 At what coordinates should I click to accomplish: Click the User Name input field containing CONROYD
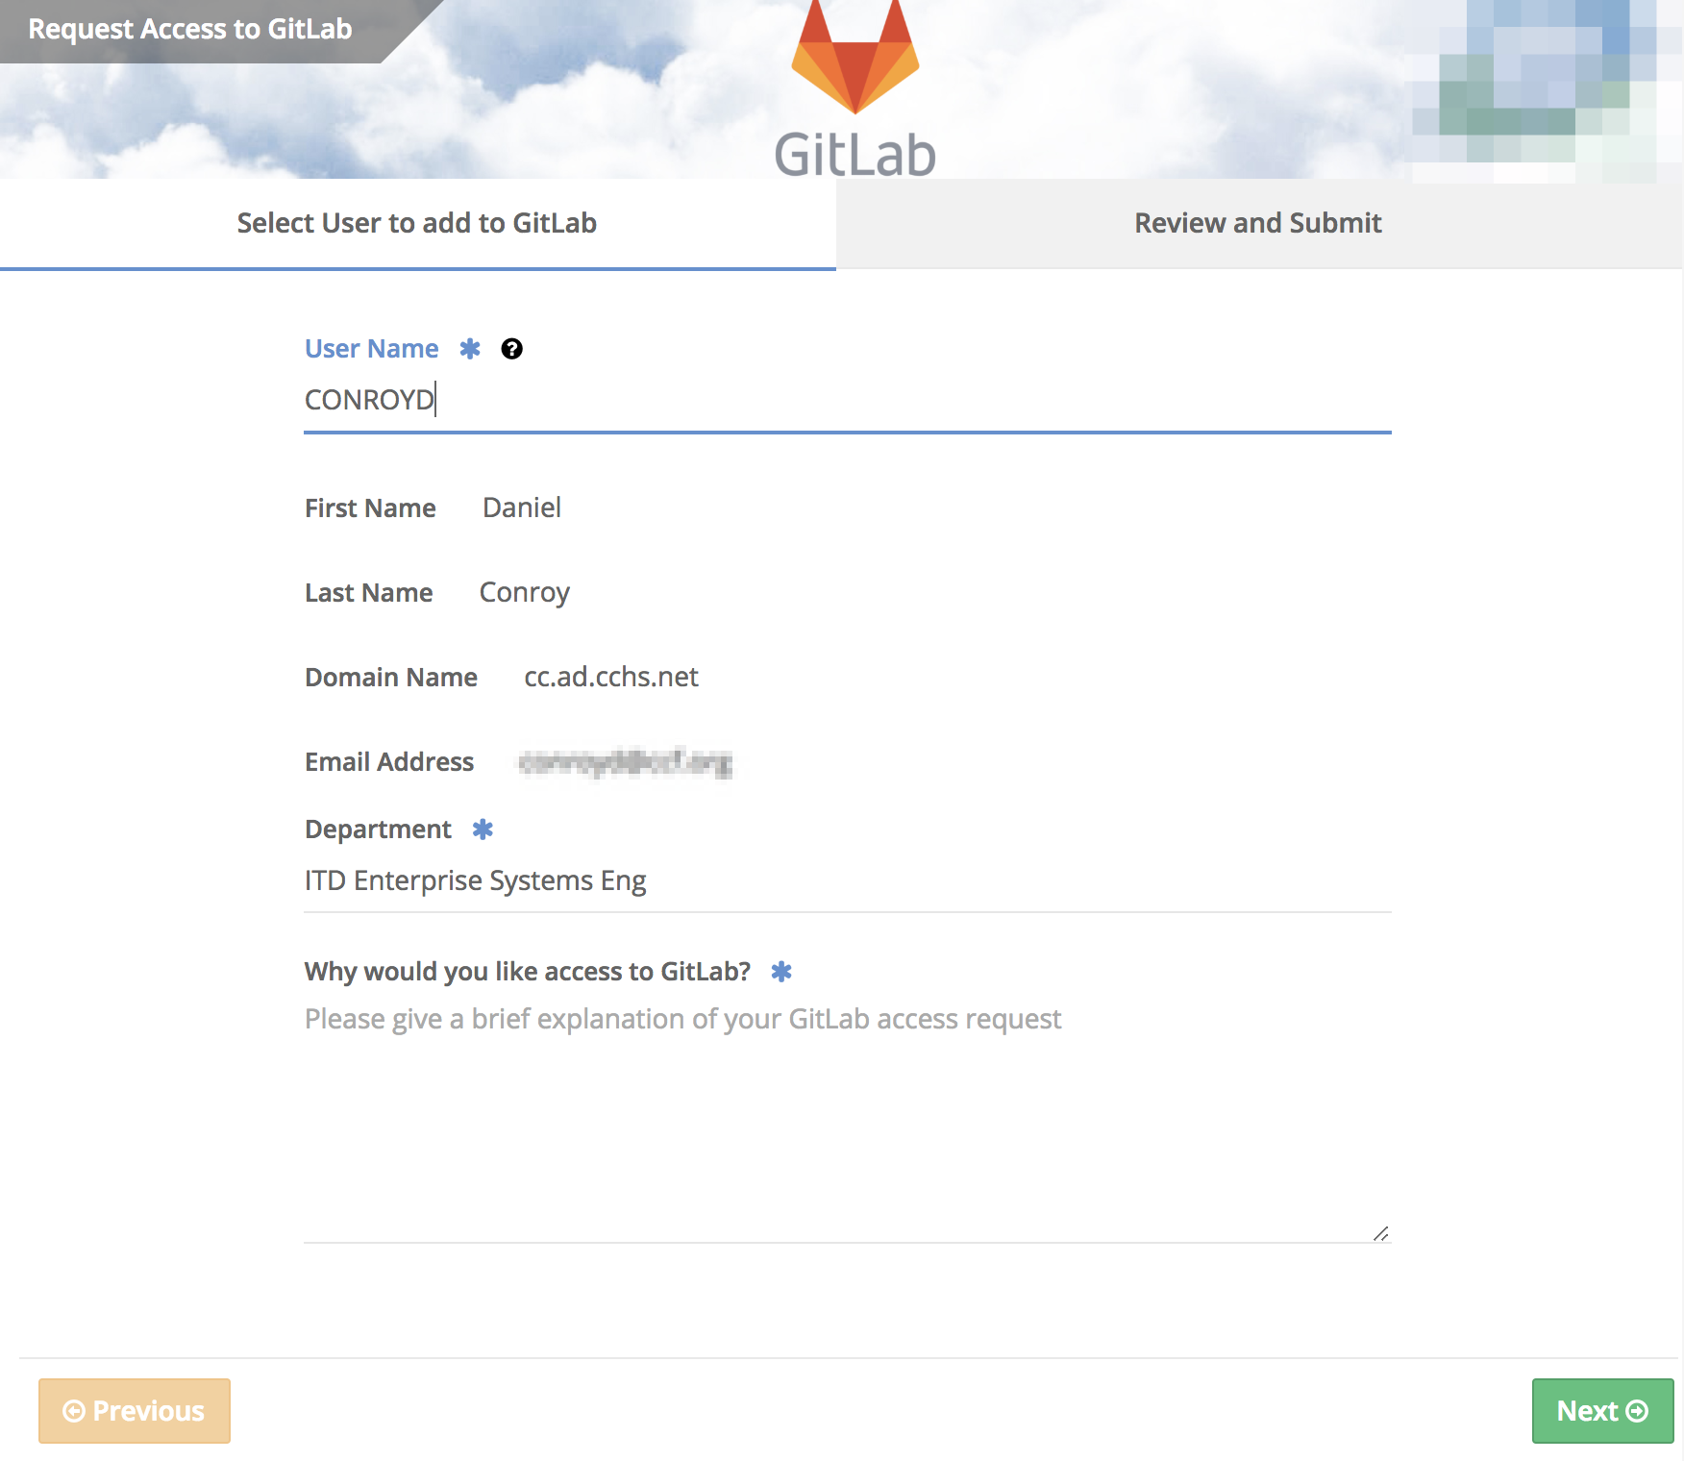847,400
